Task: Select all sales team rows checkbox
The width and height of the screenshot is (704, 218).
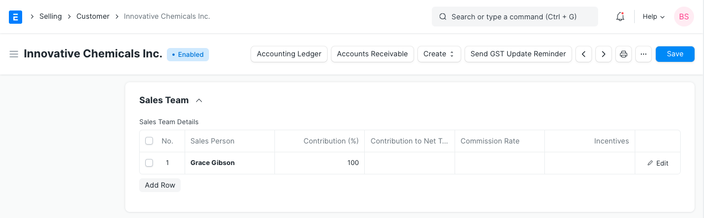Action: (x=149, y=141)
